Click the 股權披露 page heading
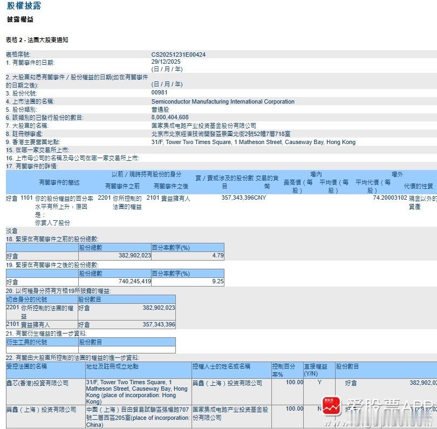This screenshot has width=437, height=429. pyautogui.click(x=24, y=5)
